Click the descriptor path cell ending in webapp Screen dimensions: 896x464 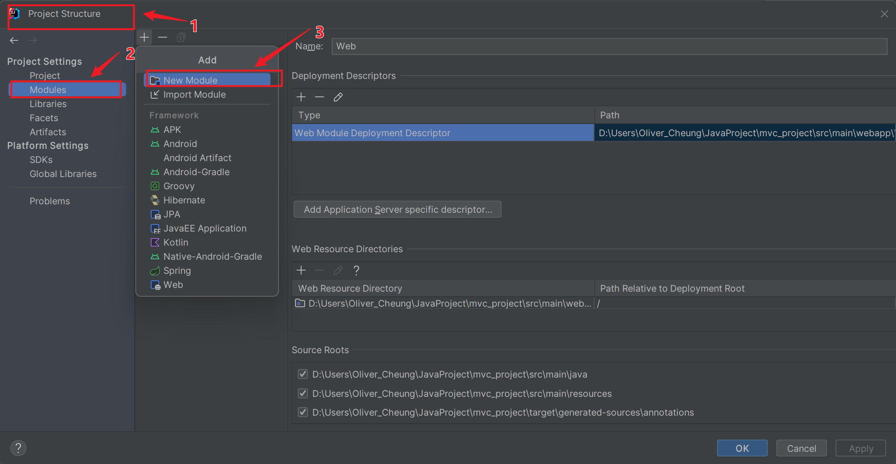coord(745,133)
